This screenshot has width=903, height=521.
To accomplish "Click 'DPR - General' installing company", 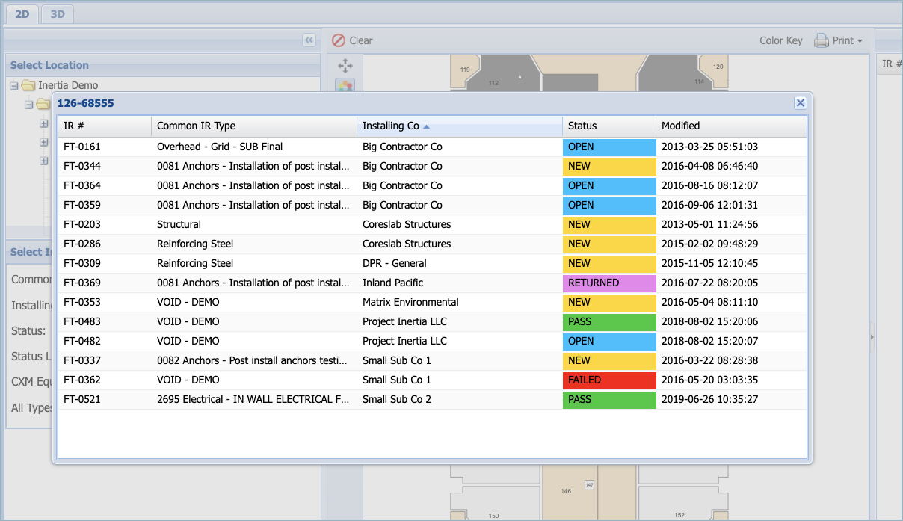I will coord(395,263).
